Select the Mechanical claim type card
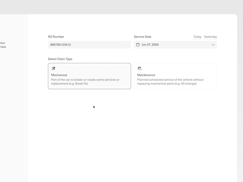 click(x=89, y=76)
